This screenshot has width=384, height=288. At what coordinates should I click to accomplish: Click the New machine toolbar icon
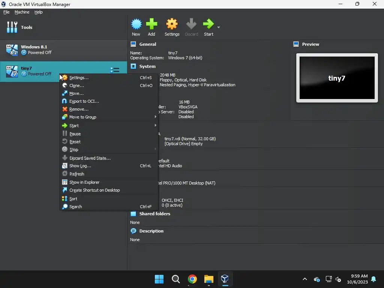click(136, 27)
